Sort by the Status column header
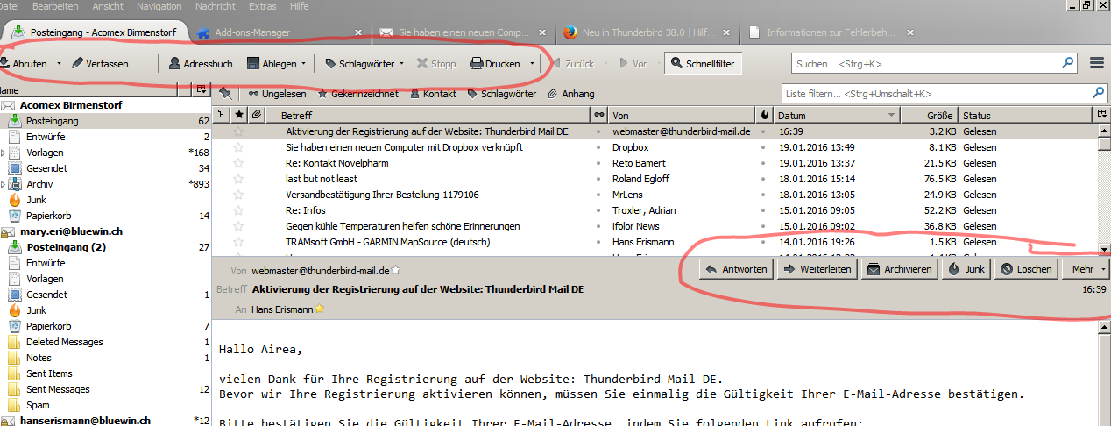Image resolution: width=1111 pixels, height=426 pixels. pos(1026,116)
